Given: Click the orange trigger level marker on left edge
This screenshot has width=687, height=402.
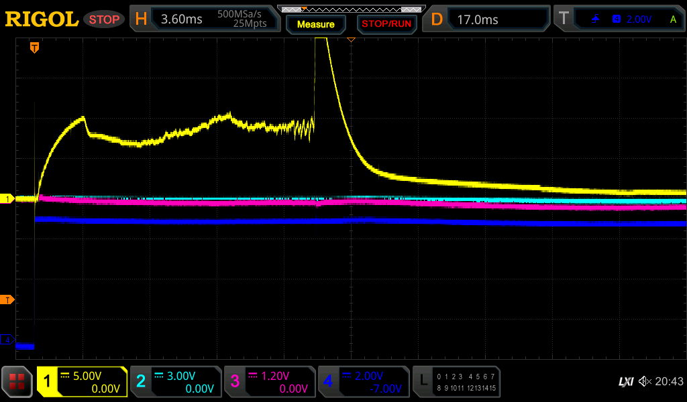Looking at the screenshot, I should coord(7,299).
